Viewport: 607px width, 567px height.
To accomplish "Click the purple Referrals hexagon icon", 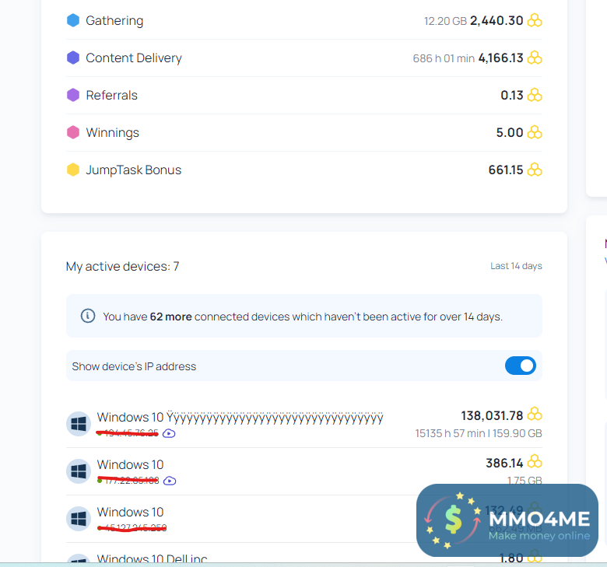I will [x=73, y=96].
